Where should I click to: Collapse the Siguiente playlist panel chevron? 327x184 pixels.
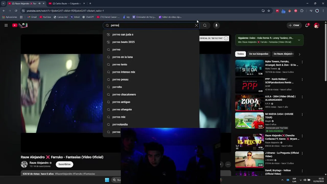pos(299,40)
